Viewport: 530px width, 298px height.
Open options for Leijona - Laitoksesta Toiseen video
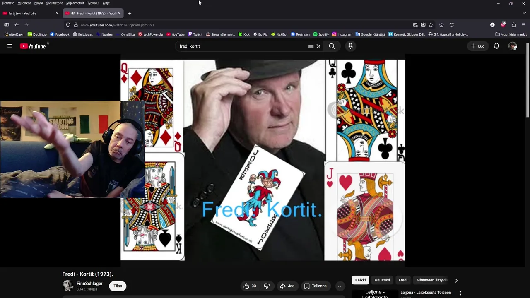[x=460, y=293]
